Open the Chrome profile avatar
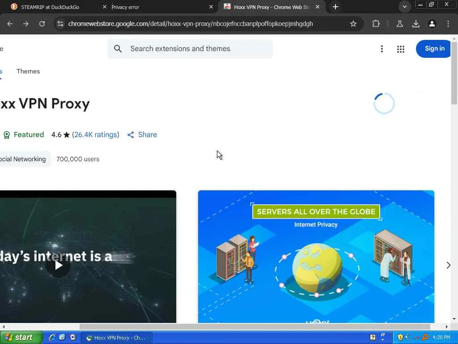458x344 pixels. (x=432, y=24)
